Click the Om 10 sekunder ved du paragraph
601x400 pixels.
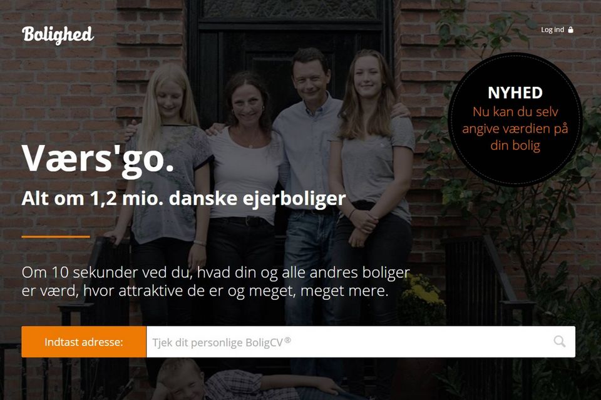tap(216, 281)
